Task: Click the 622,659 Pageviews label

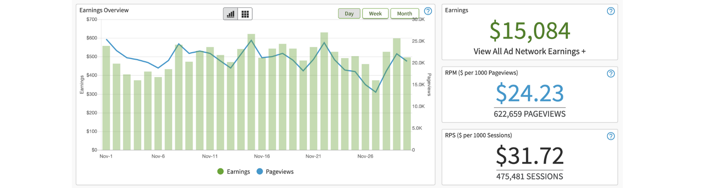Action: click(529, 114)
